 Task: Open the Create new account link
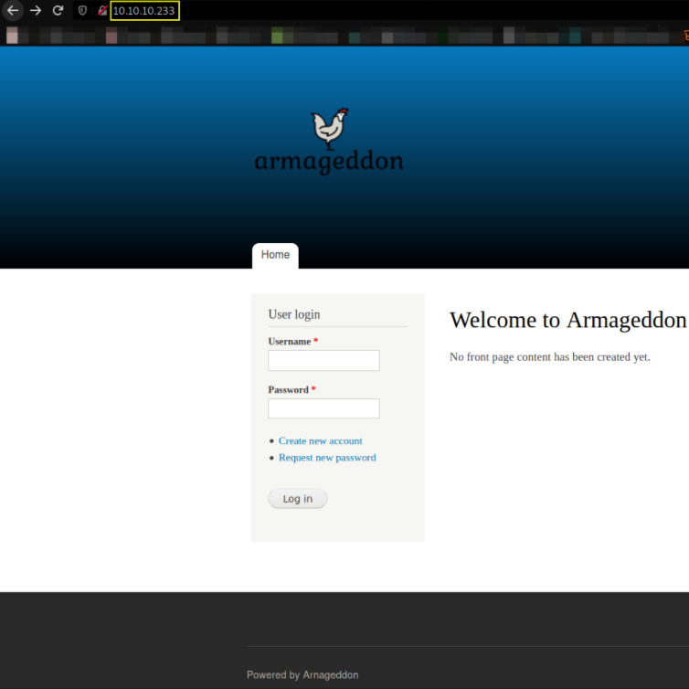(x=321, y=440)
